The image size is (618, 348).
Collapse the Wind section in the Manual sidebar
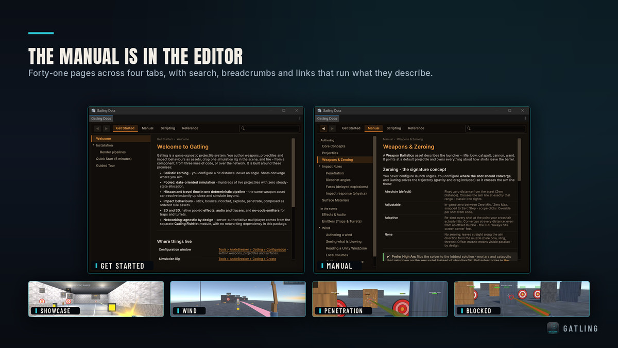point(320,228)
